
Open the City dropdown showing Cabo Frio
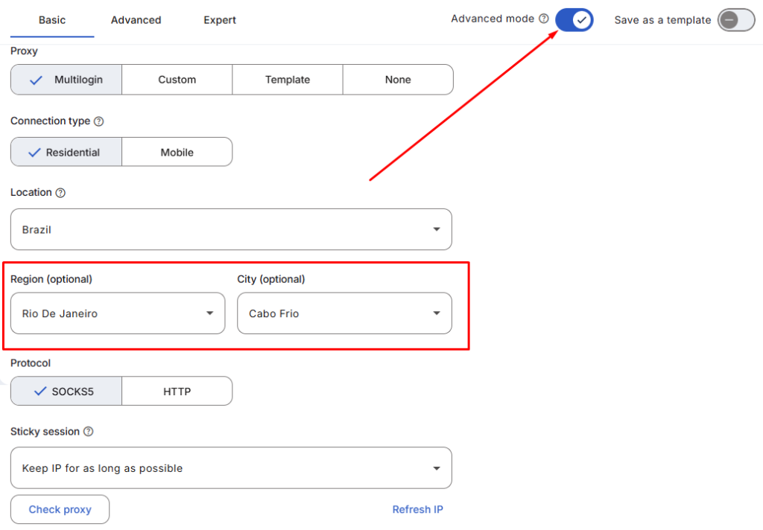click(344, 313)
